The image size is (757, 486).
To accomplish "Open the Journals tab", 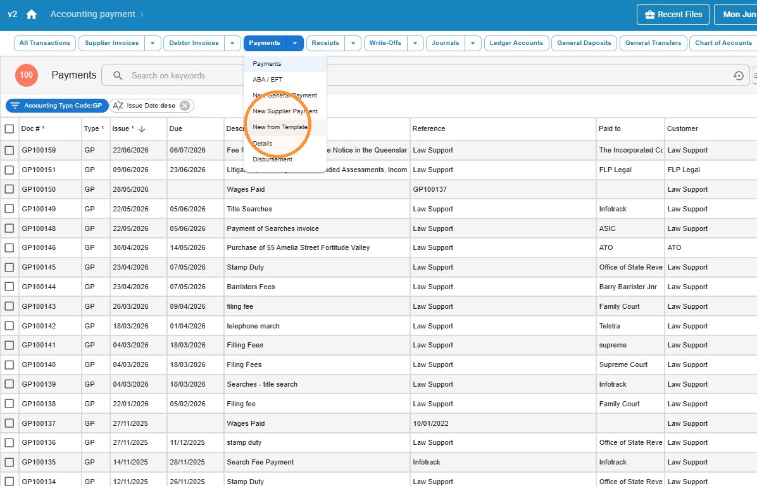I will click(445, 43).
